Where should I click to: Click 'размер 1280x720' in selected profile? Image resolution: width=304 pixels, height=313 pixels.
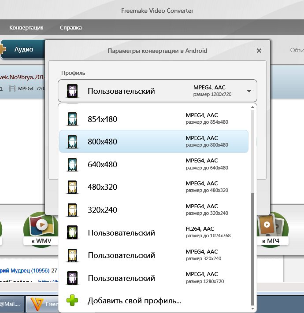212,94
